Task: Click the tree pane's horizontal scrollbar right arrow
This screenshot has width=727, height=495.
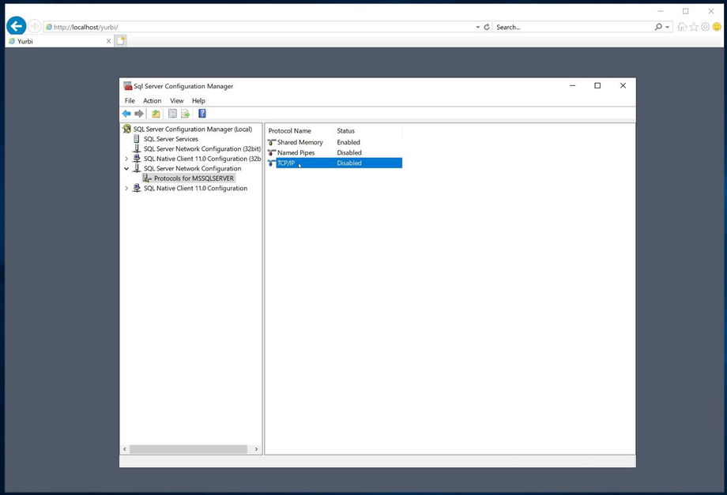Action: [256, 449]
